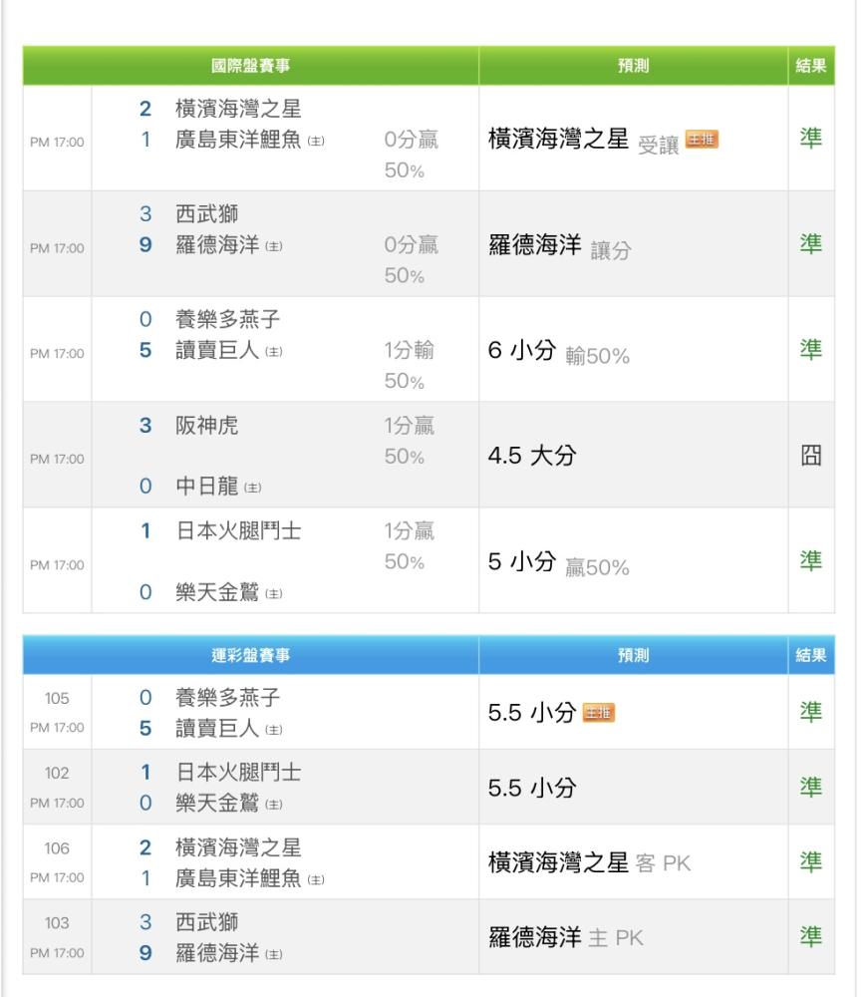This screenshot has width=867, height=997.
Task: Click 準 result in the 5 小分 贏50% row
Action: coord(811,561)
